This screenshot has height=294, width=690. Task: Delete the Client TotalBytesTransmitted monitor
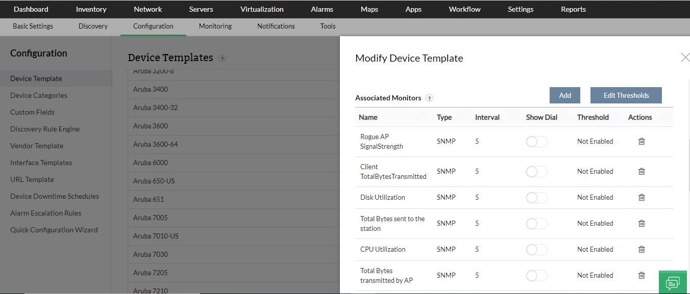(x=642, y=172)
